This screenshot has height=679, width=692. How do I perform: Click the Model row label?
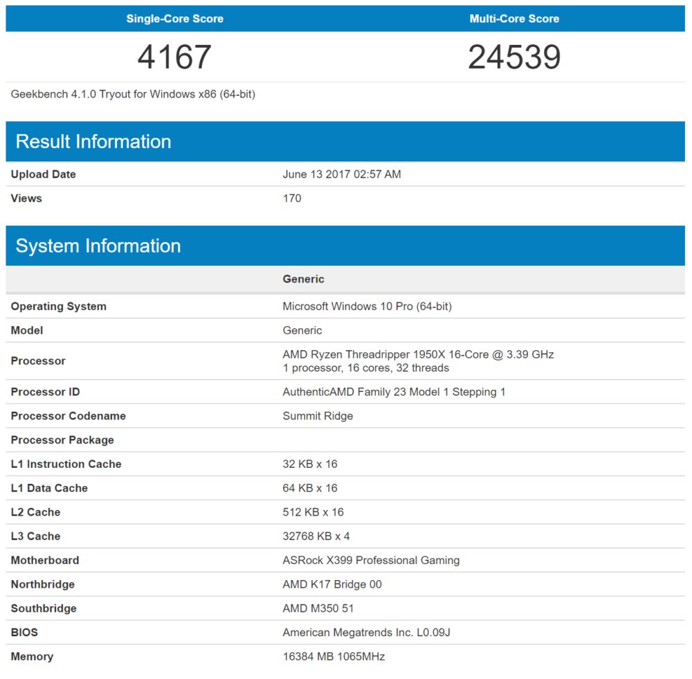tap(26, 330)
